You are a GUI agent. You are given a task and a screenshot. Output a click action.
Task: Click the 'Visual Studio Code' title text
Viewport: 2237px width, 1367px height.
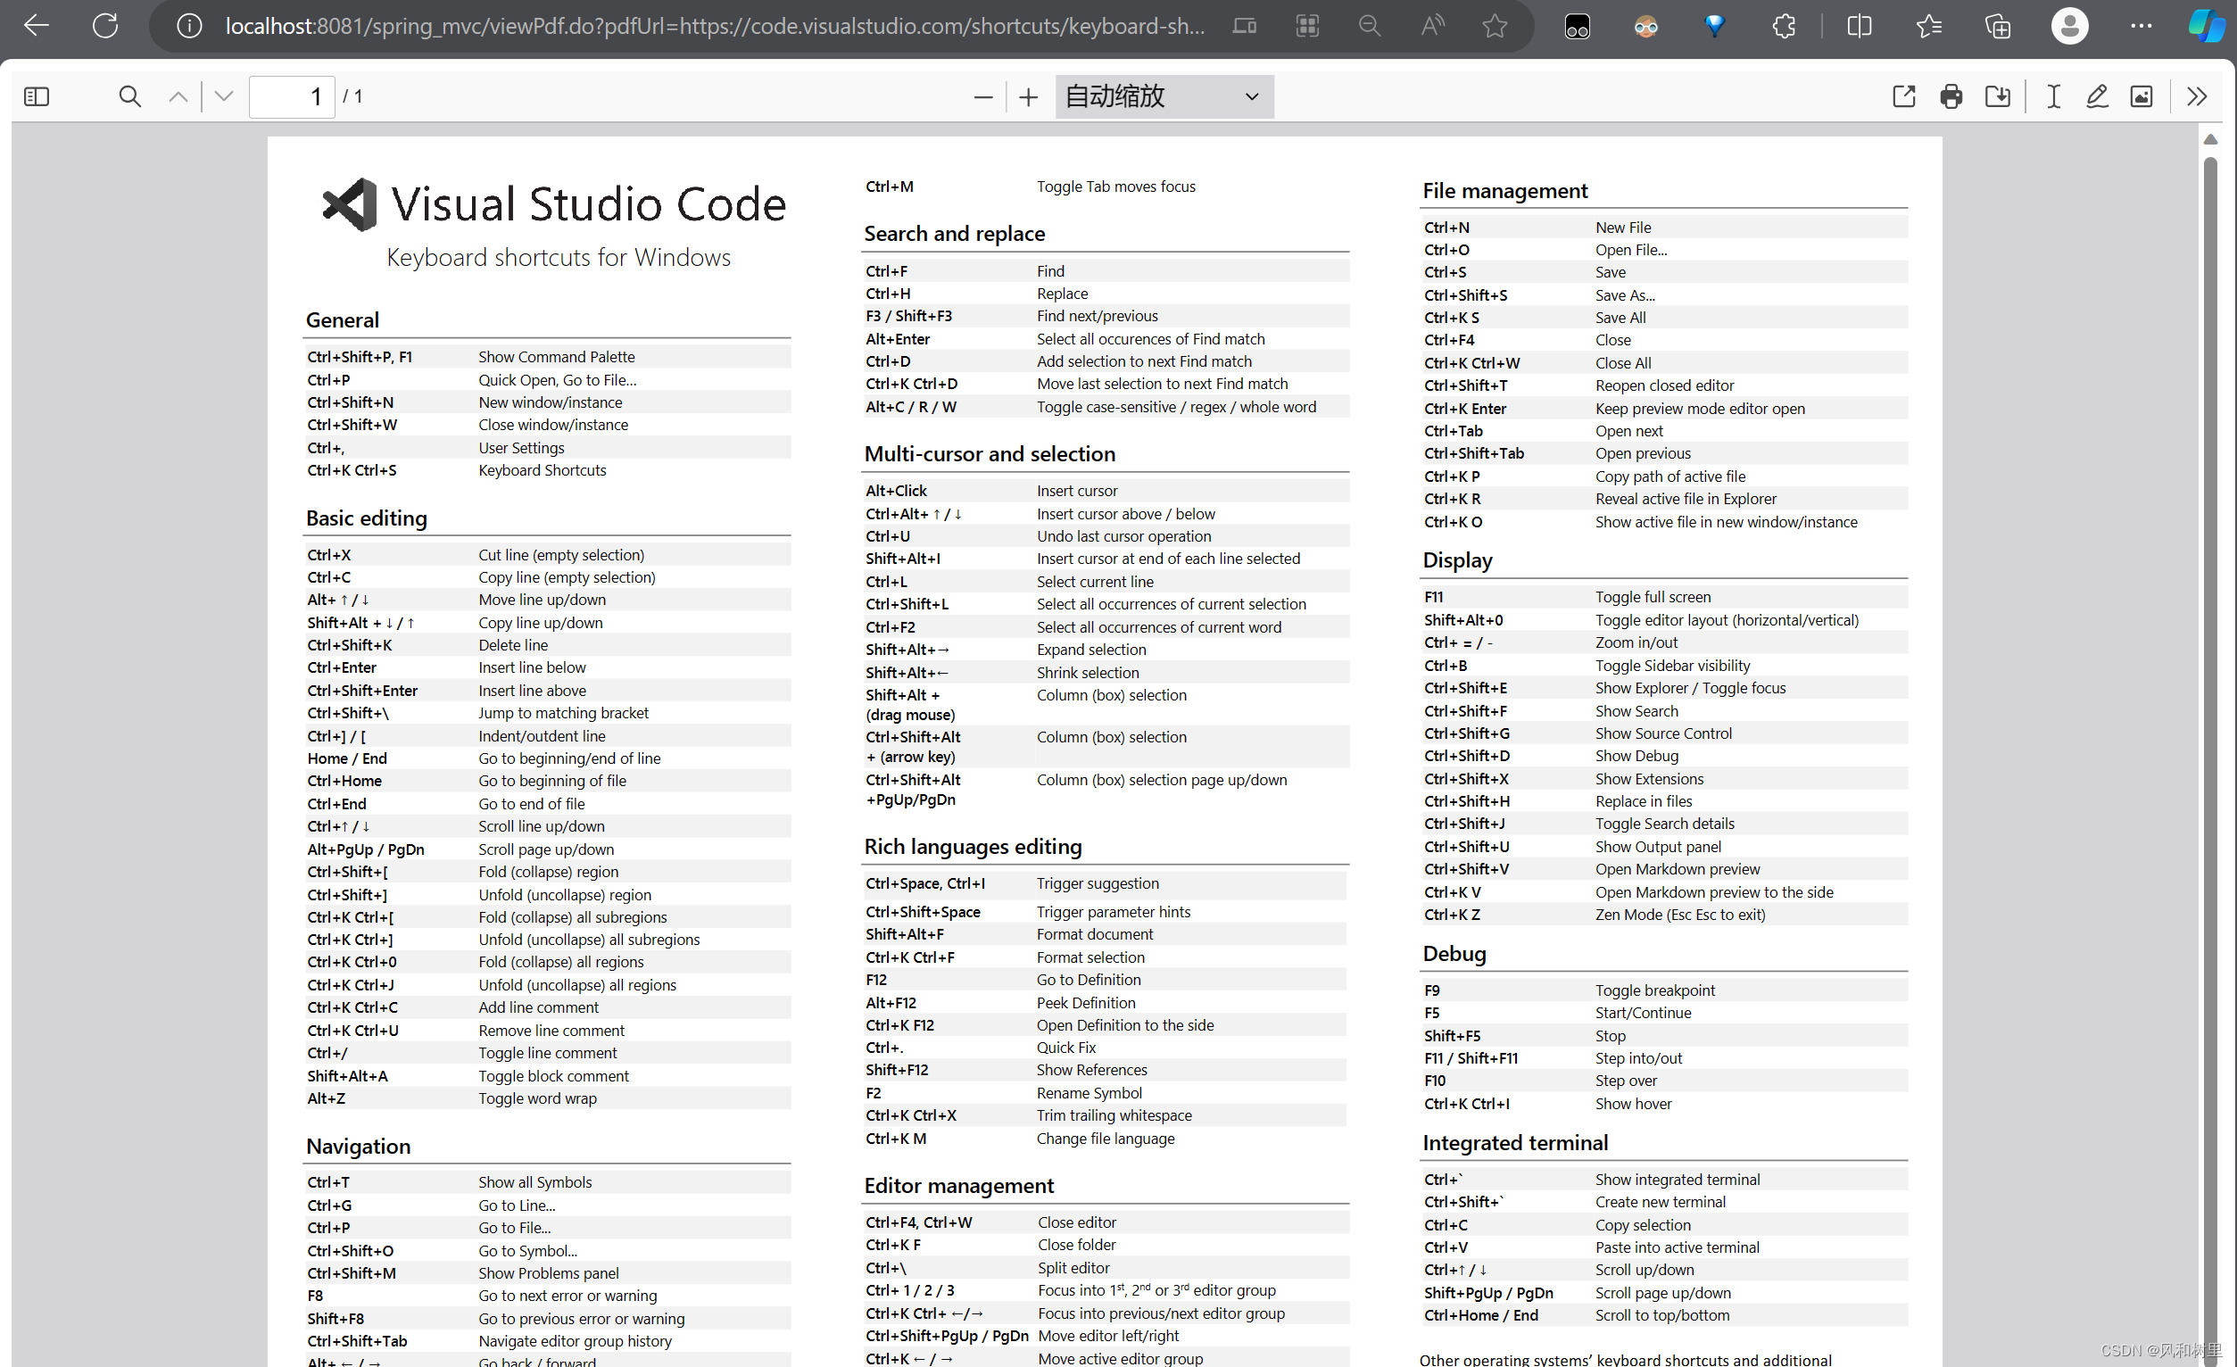point(588,203)
